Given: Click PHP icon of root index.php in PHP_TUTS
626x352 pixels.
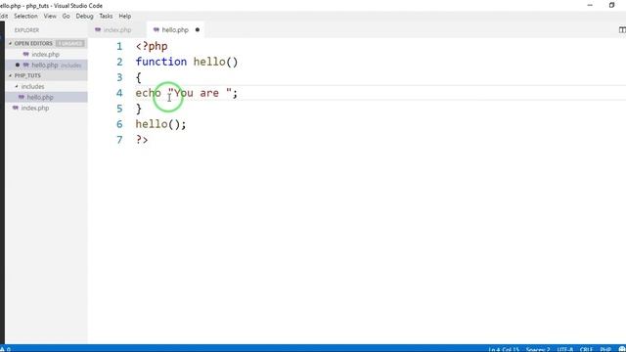Looking at the screenshot, I should (16, 109).
